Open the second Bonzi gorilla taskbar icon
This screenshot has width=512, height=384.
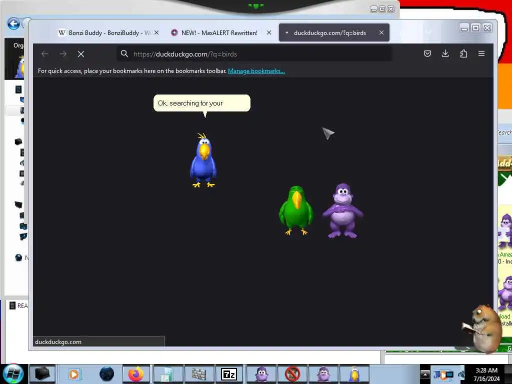tap(323, 374)
